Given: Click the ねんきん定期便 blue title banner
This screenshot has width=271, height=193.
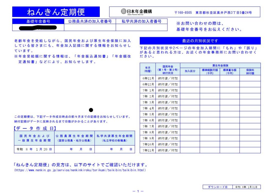Looking at the screenshot, I should tap(56, 12).
